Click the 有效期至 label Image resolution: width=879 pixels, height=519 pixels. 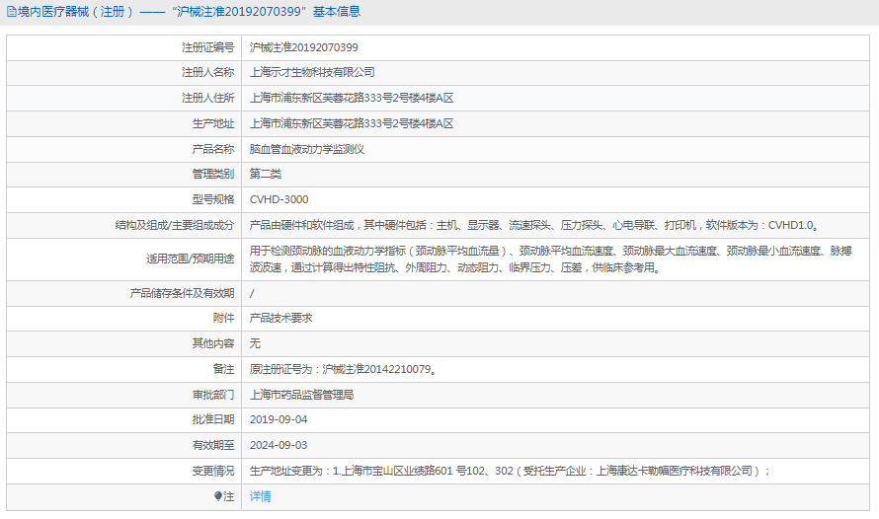click(x=213, y=446)
